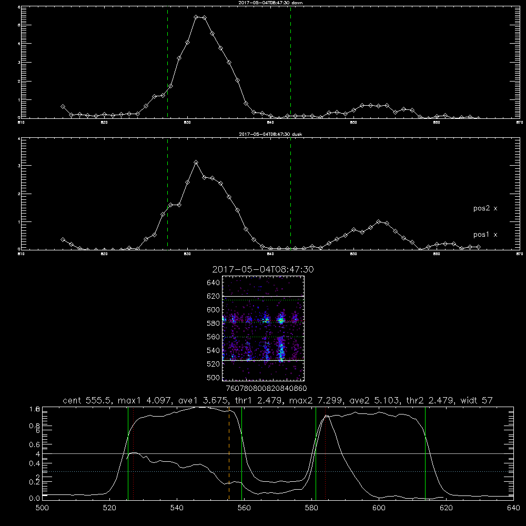Click the heatmap y-axis label 500
The width and height of the screenshot is (526, 526).
[x=214, y=377]
